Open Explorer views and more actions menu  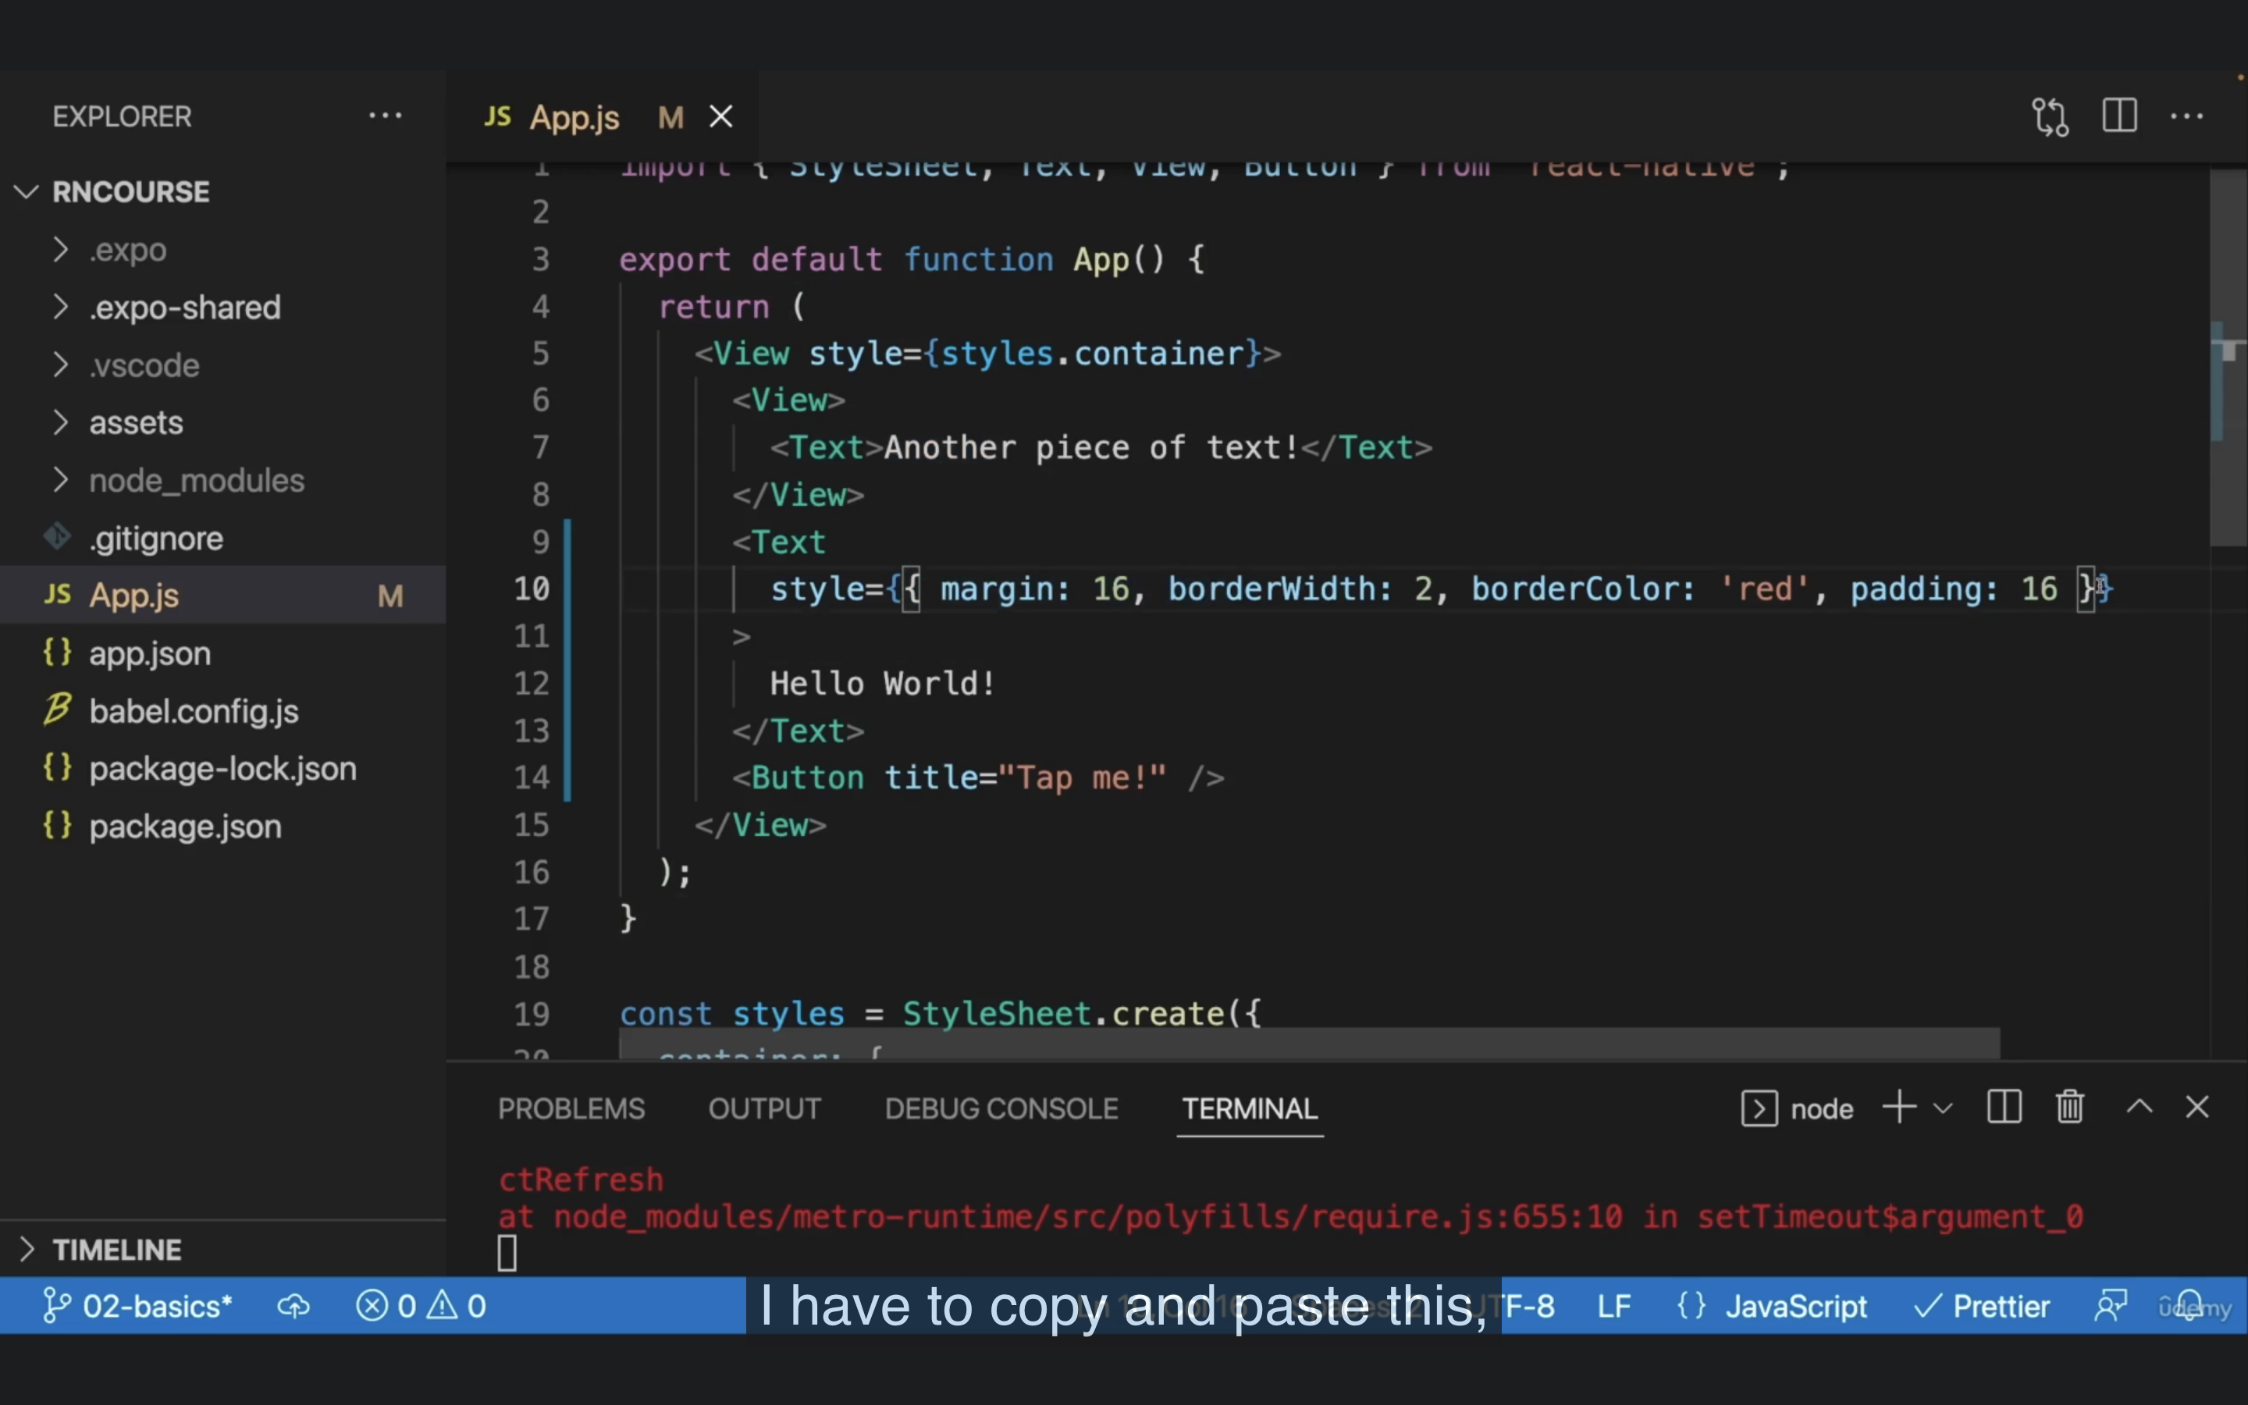point(385,116)
